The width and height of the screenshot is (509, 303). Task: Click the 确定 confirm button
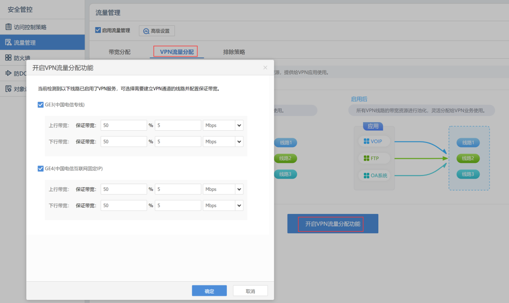[x=209, y=291]
